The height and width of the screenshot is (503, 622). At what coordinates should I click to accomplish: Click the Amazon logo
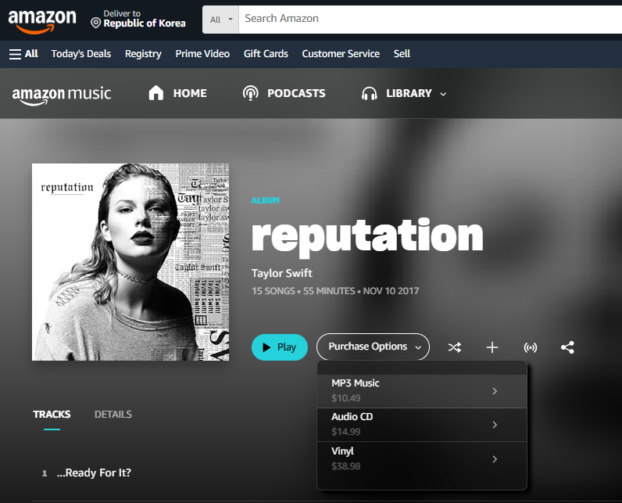point(42,21)
